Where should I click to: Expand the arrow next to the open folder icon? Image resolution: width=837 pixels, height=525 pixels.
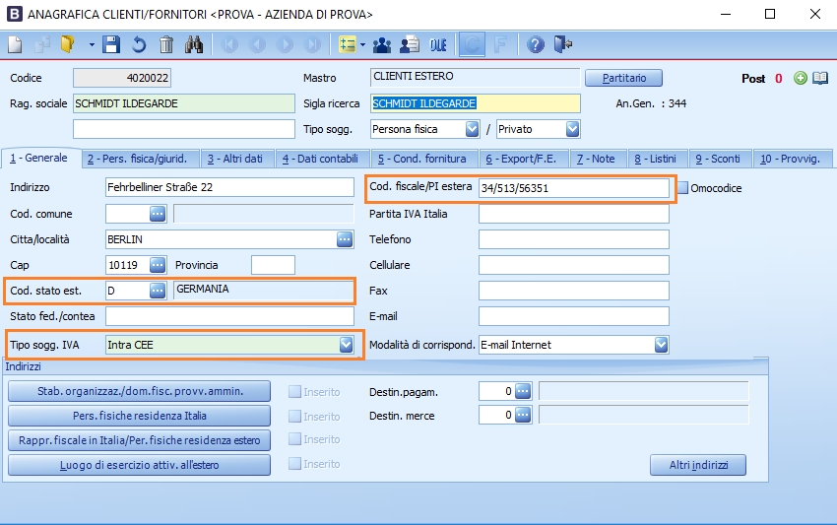(x=92, y=45)
